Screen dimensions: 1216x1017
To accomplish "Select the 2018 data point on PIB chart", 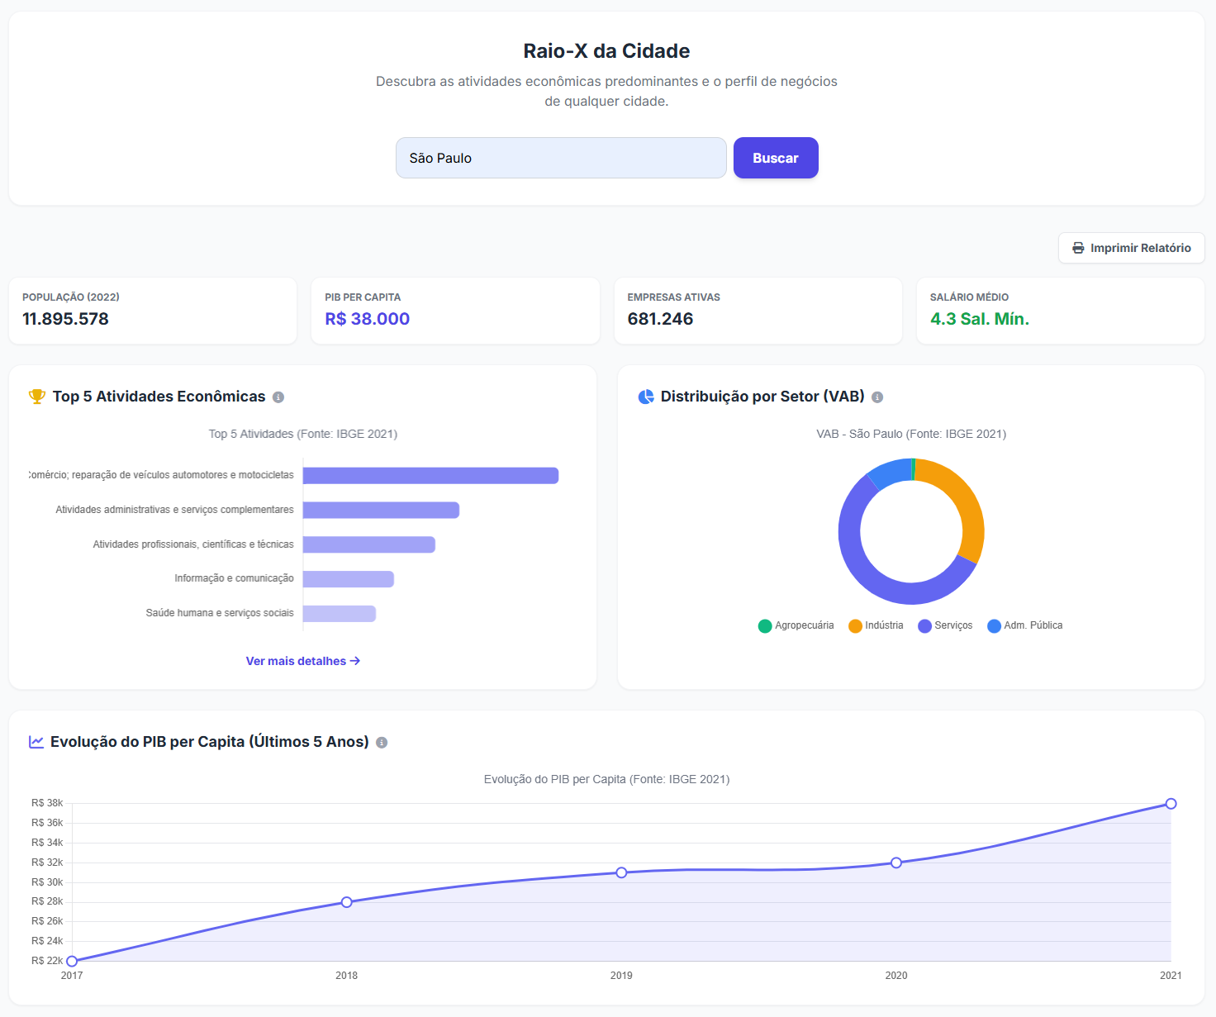I will click(x=347, y=902).
